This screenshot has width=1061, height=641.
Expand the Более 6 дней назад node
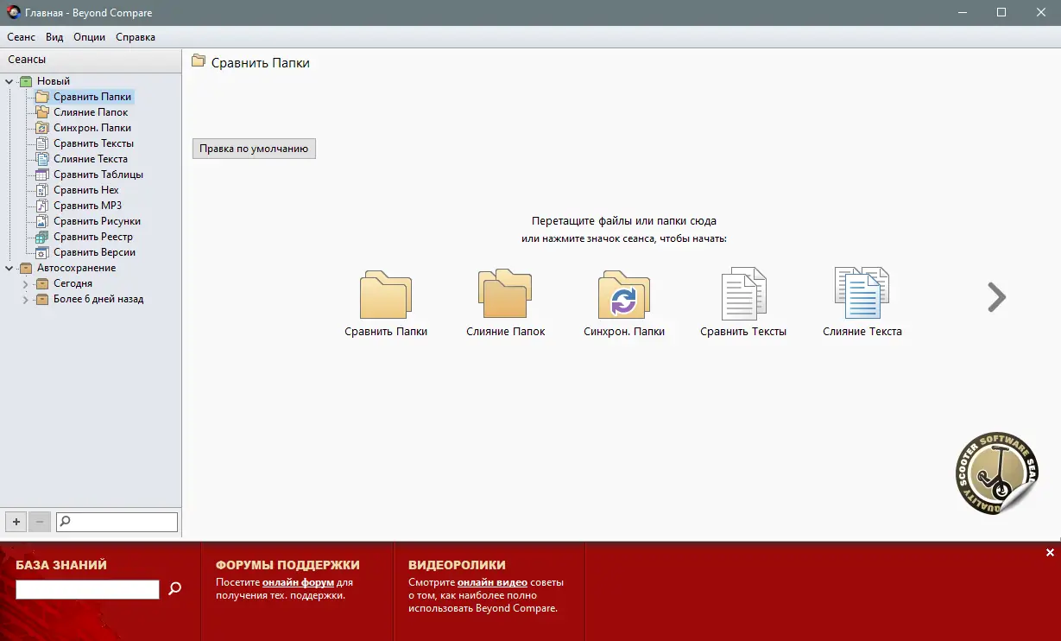25,299
